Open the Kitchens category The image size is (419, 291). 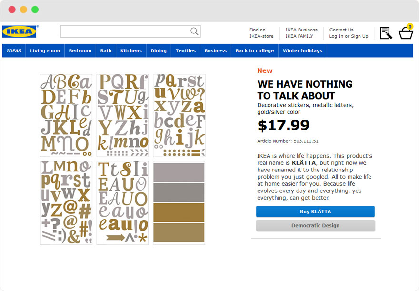tap(131, 51)
